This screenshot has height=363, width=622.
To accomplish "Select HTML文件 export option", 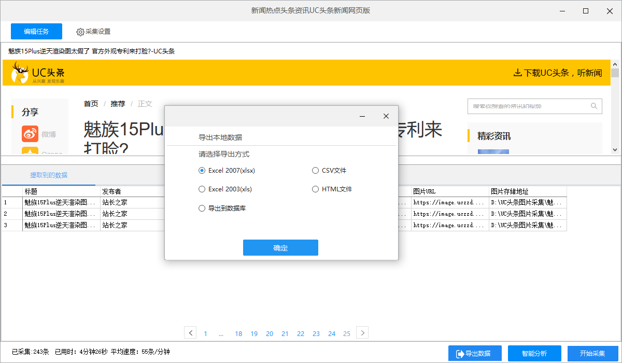I will click(315, 189).
